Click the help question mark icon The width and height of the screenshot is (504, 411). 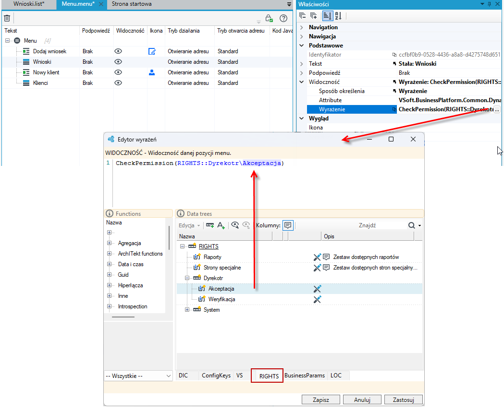(283, 18)
